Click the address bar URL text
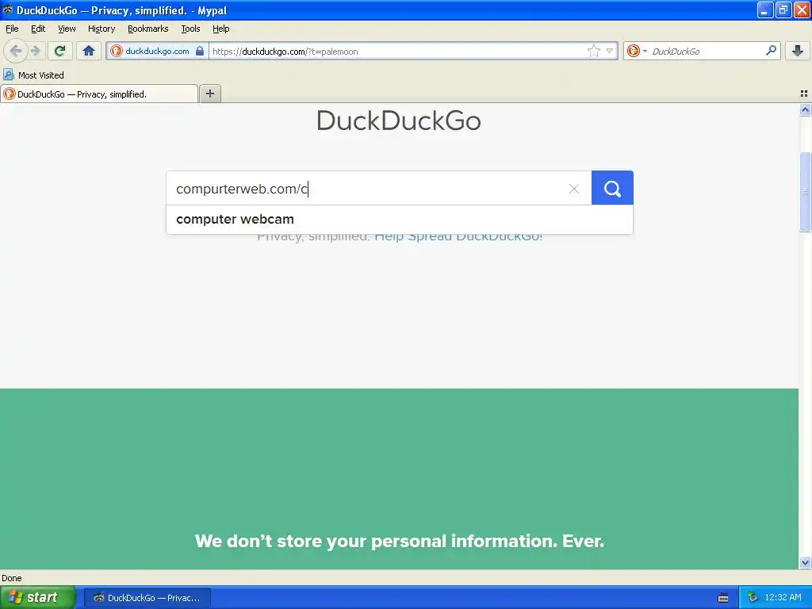The height and width of the screenshot is (609, 812). [x=285, y=52]
